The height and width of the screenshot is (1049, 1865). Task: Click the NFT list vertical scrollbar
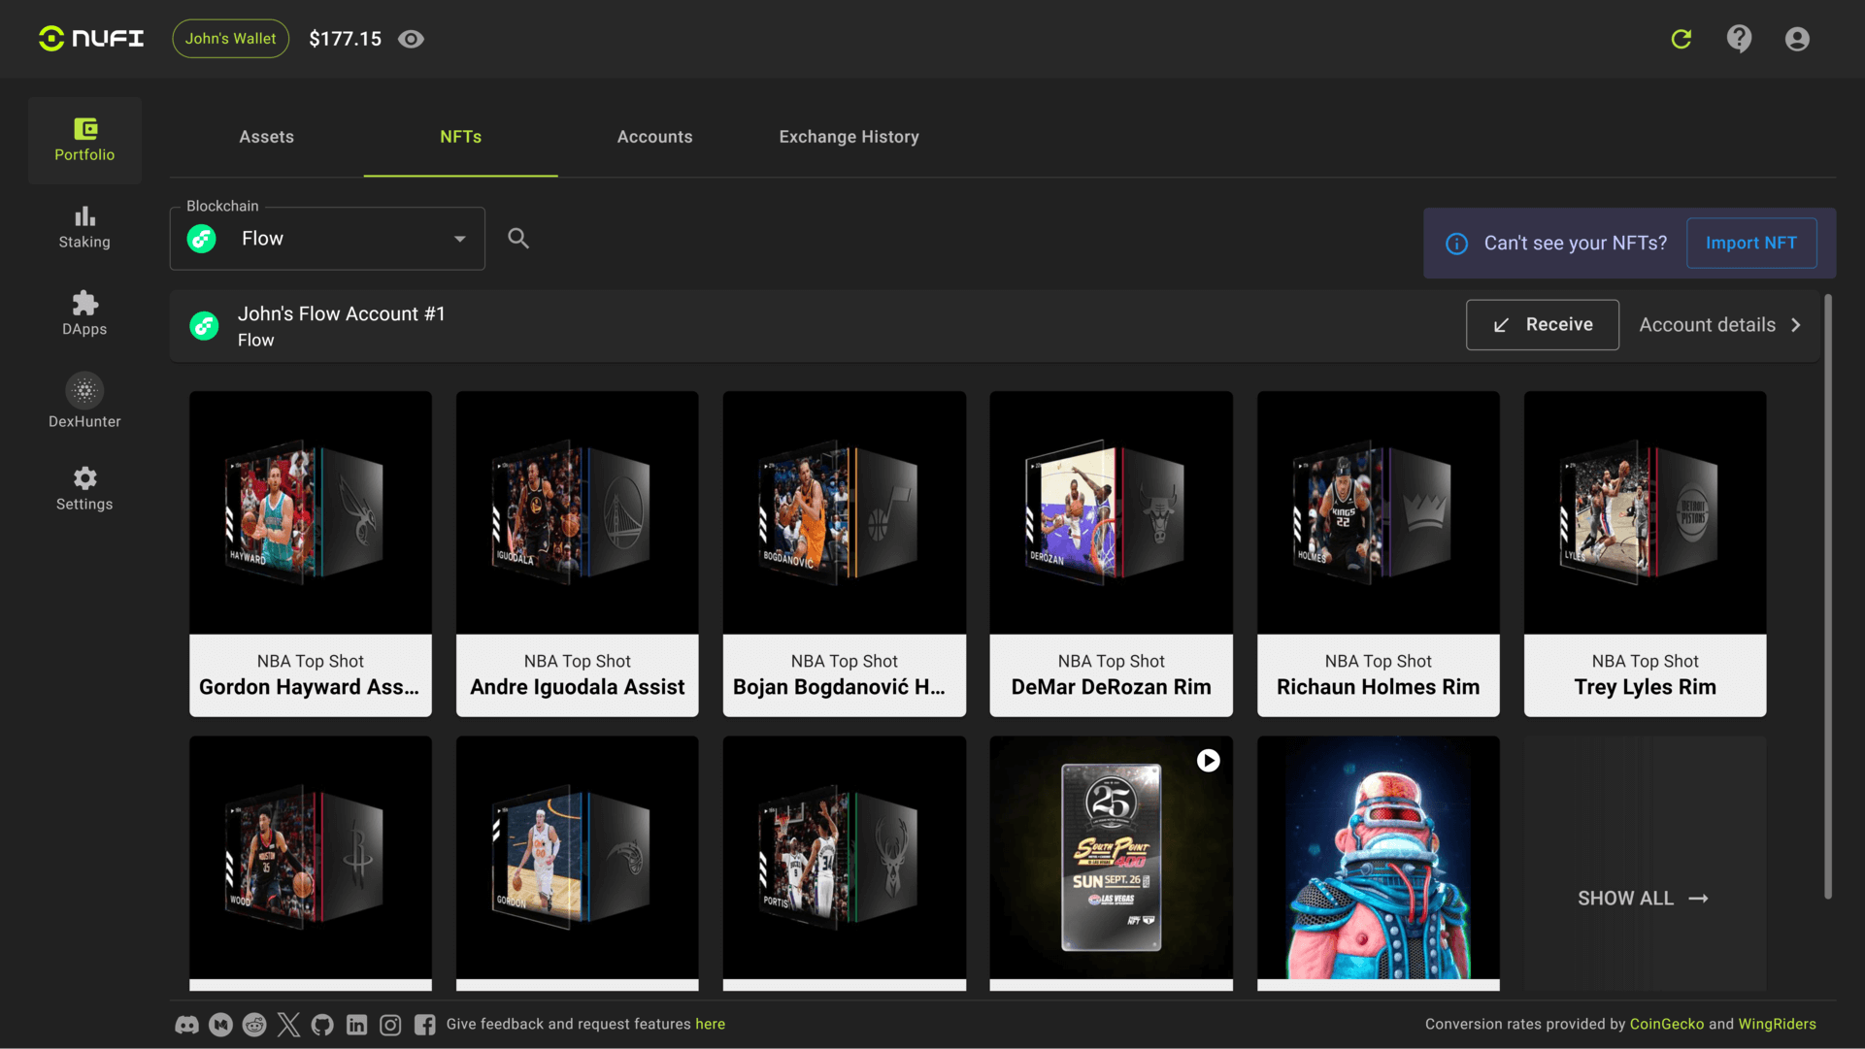click(x=1827, y=597)
